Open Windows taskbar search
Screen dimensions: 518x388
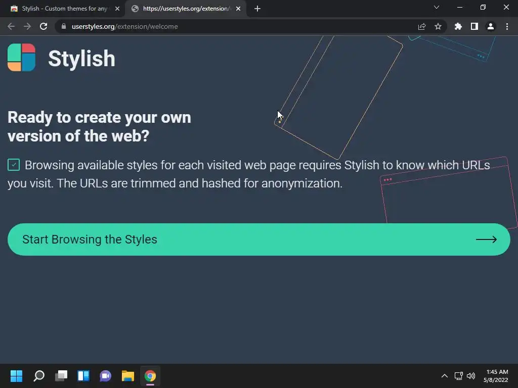pos(39,376)
